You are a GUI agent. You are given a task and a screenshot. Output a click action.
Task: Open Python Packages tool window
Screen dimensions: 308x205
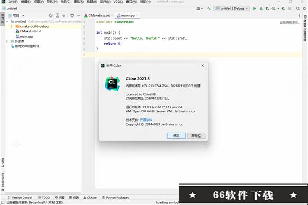coord(116,197)
